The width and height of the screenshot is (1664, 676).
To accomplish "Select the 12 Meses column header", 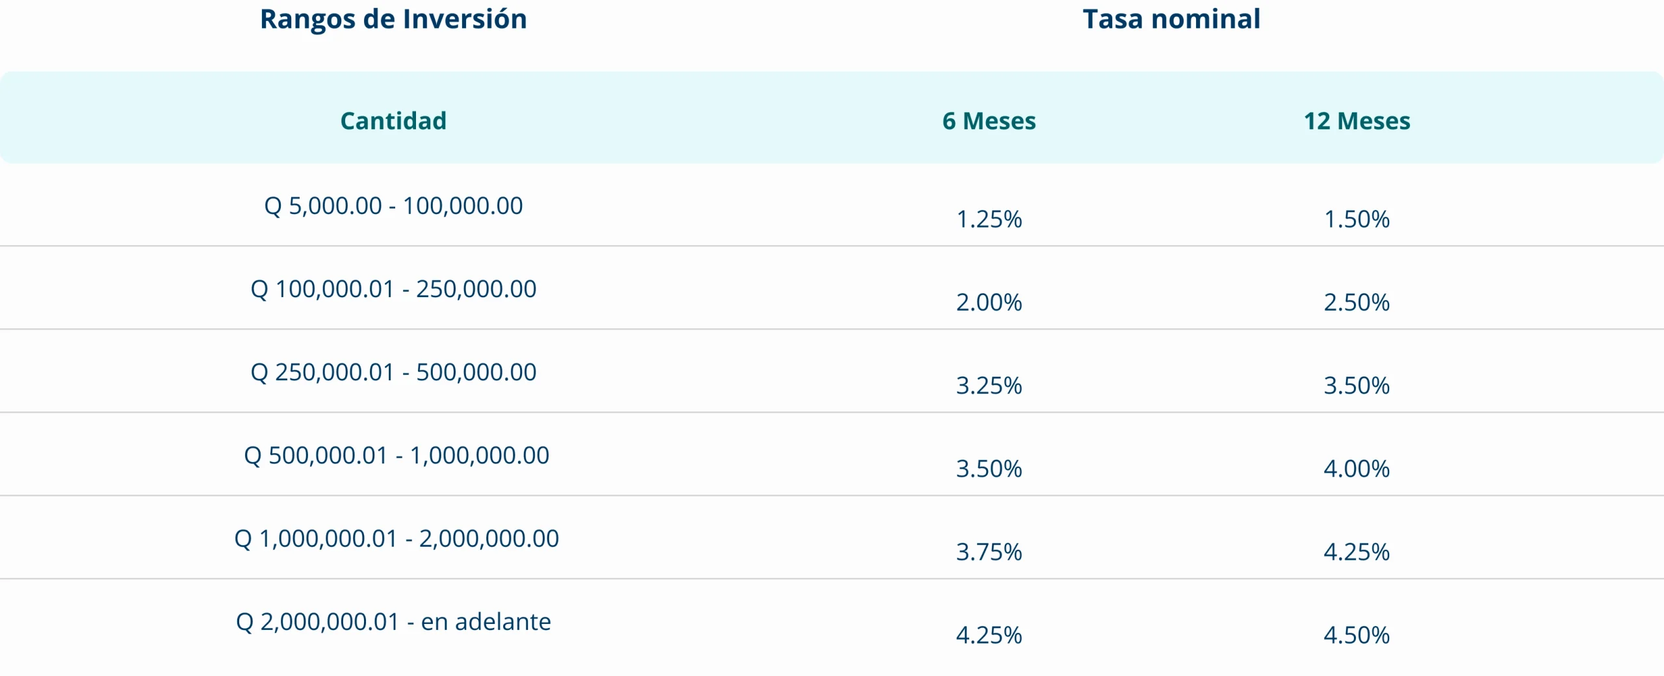I will [x=1357, y=121].
